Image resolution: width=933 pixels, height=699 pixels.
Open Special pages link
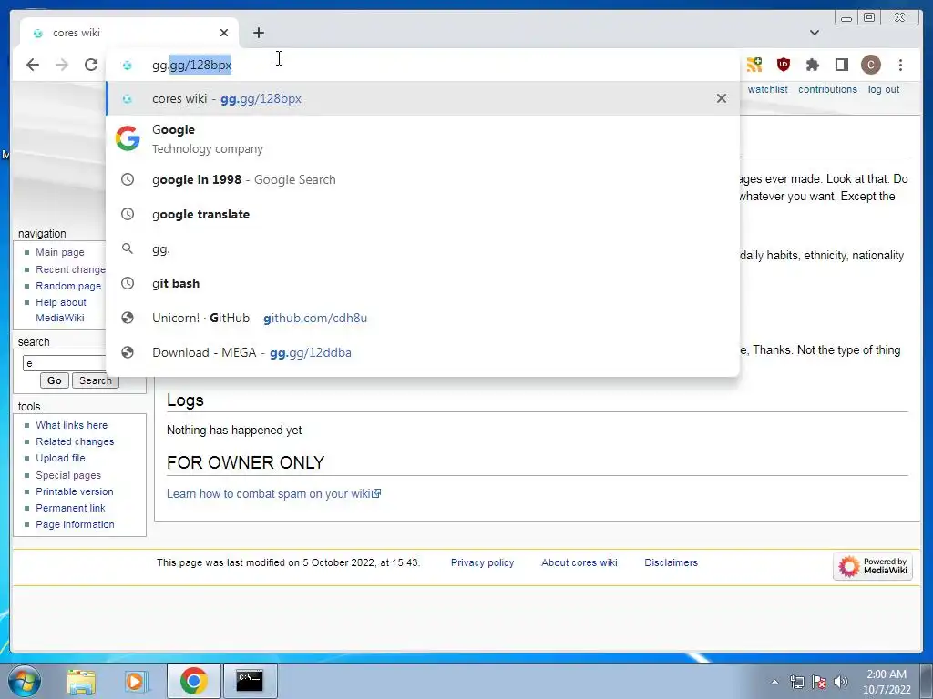click(68, 475)
